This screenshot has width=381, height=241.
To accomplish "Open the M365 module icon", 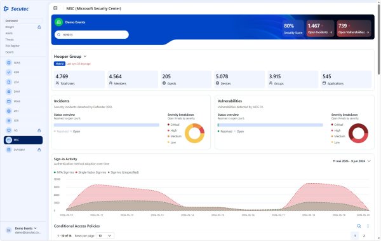I will (9, 101).
